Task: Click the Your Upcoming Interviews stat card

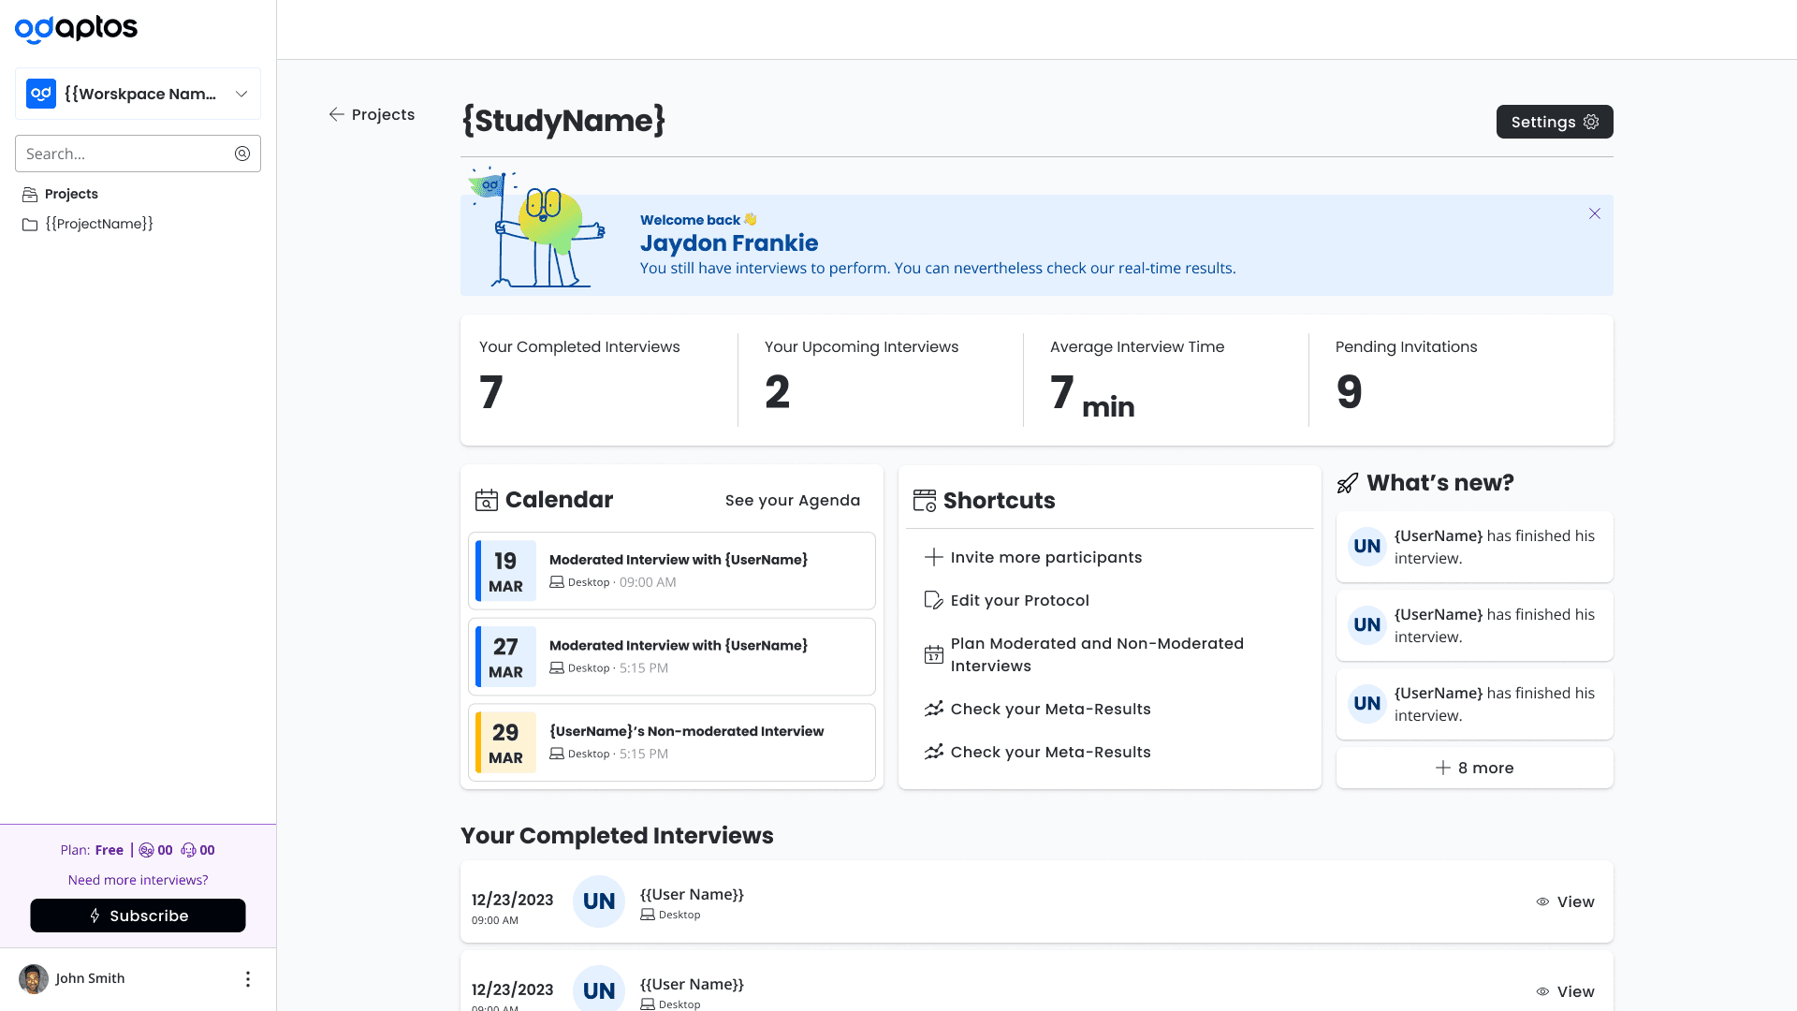Action: coord(881,380)
